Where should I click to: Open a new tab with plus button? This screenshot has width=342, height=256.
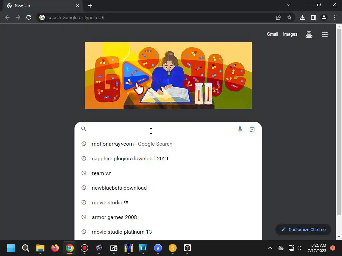(x=90, y=6)
